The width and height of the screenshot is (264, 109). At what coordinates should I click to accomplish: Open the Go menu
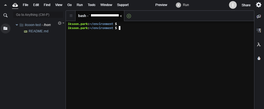pyautogui.click(x=69, y=5)
